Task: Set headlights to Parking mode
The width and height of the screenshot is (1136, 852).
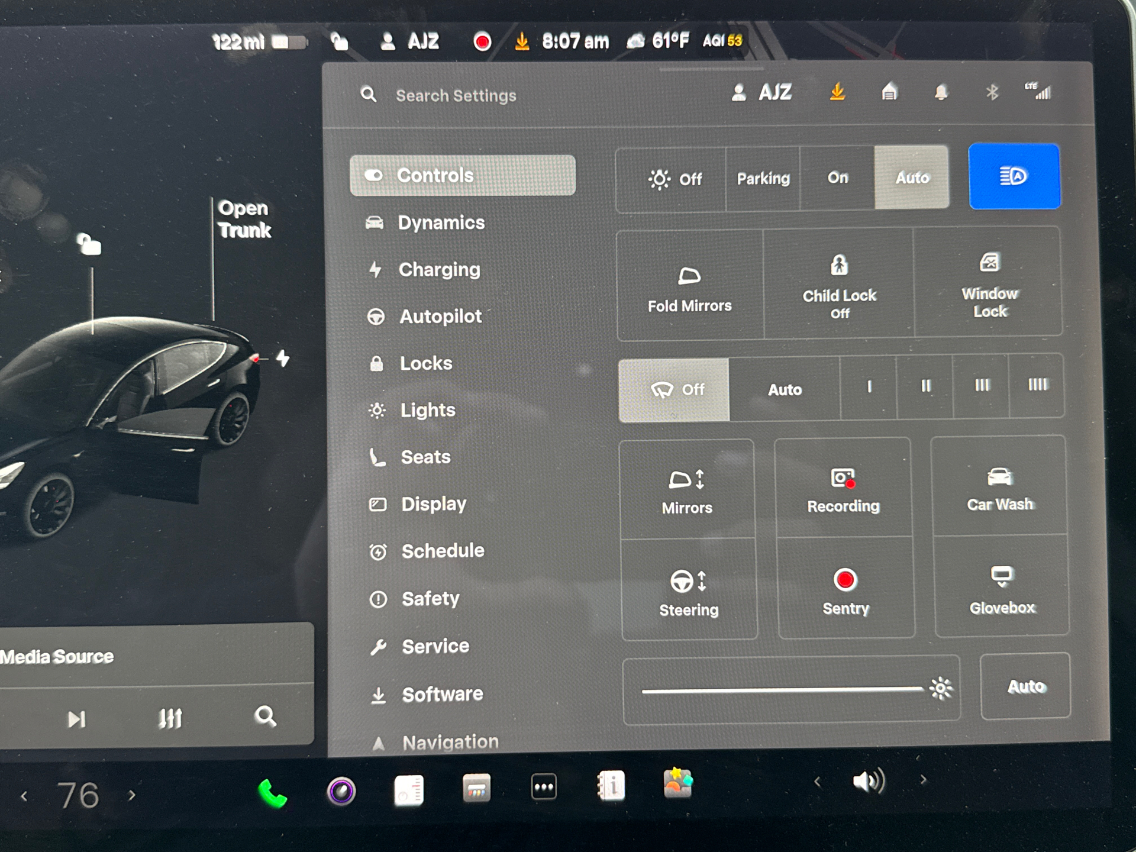Action: tap(763, 177)
